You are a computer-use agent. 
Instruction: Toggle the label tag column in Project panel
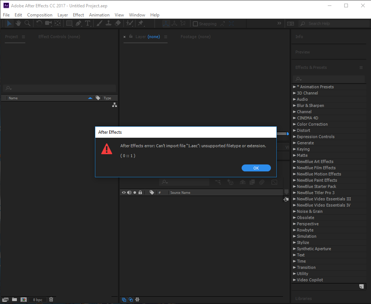tap(98, 98)
